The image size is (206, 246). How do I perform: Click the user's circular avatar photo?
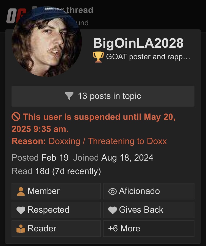(47, 42)
